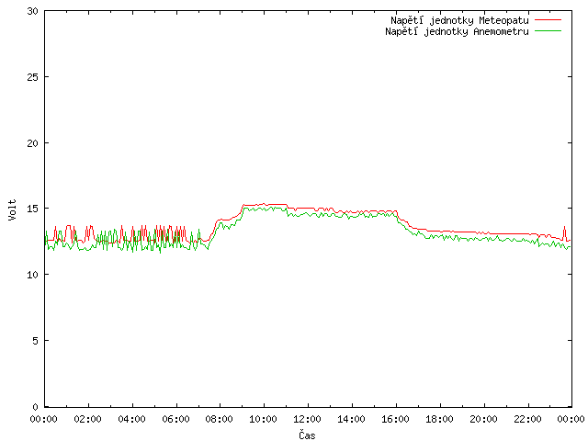Click the x-axis label 22:00

click(x=527, y=419)
